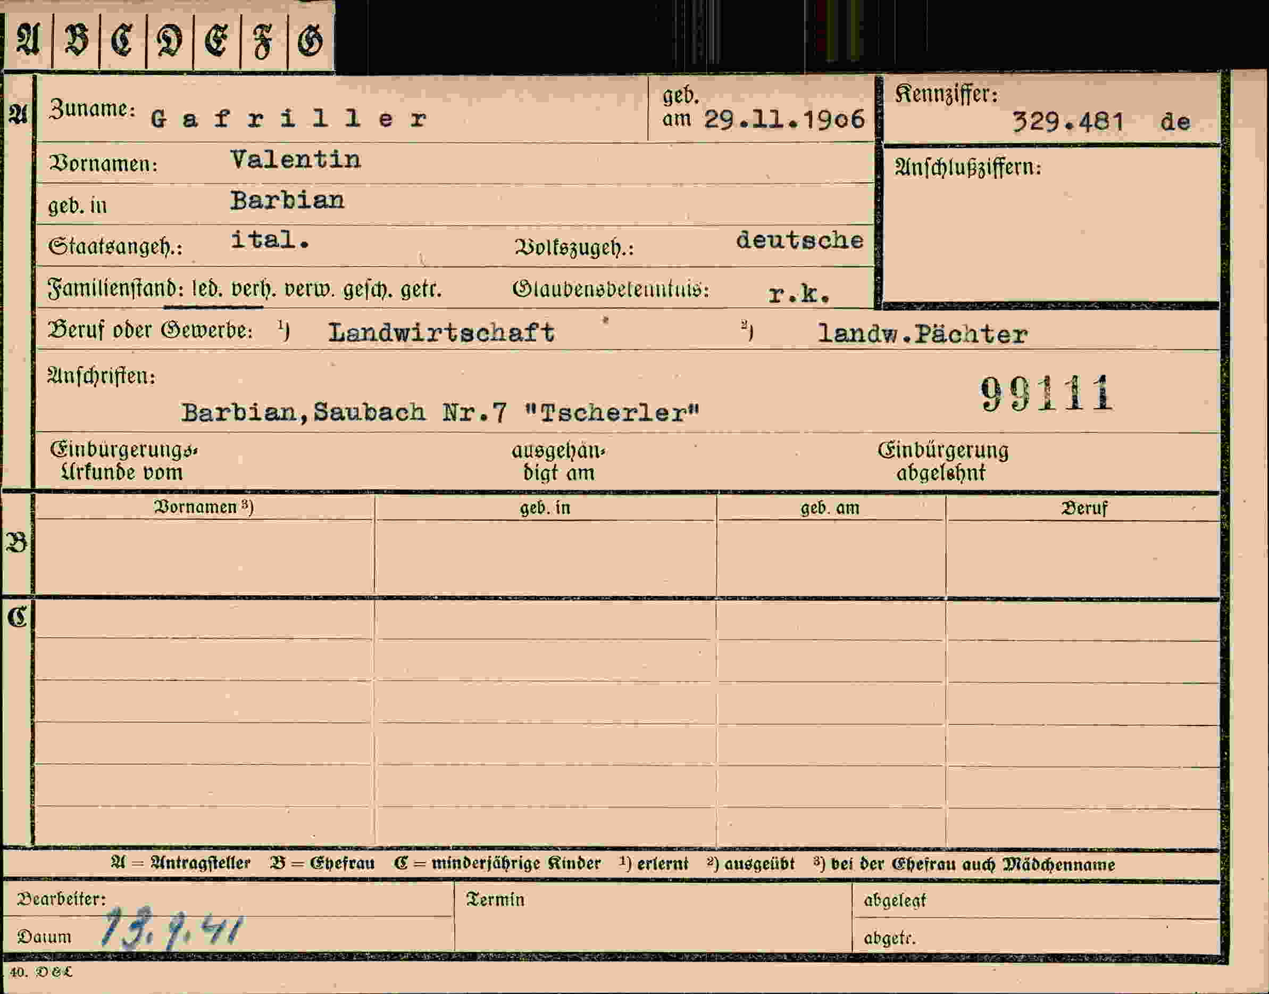Click the ethnicity value "deutsche"

(800, 241)
